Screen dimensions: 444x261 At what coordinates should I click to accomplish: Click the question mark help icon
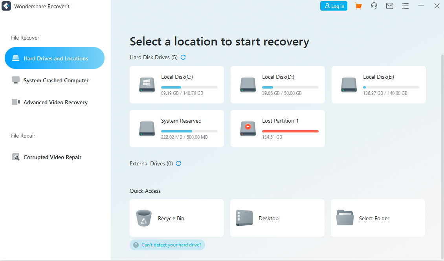[x=136, y=245]
